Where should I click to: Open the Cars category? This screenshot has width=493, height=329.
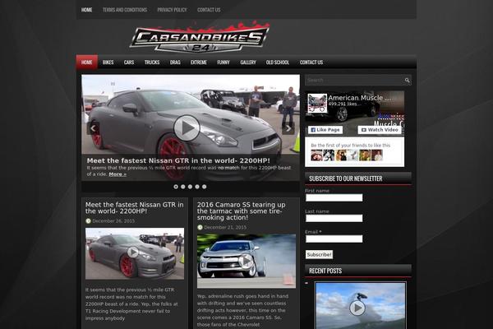(x=129, y=63)
